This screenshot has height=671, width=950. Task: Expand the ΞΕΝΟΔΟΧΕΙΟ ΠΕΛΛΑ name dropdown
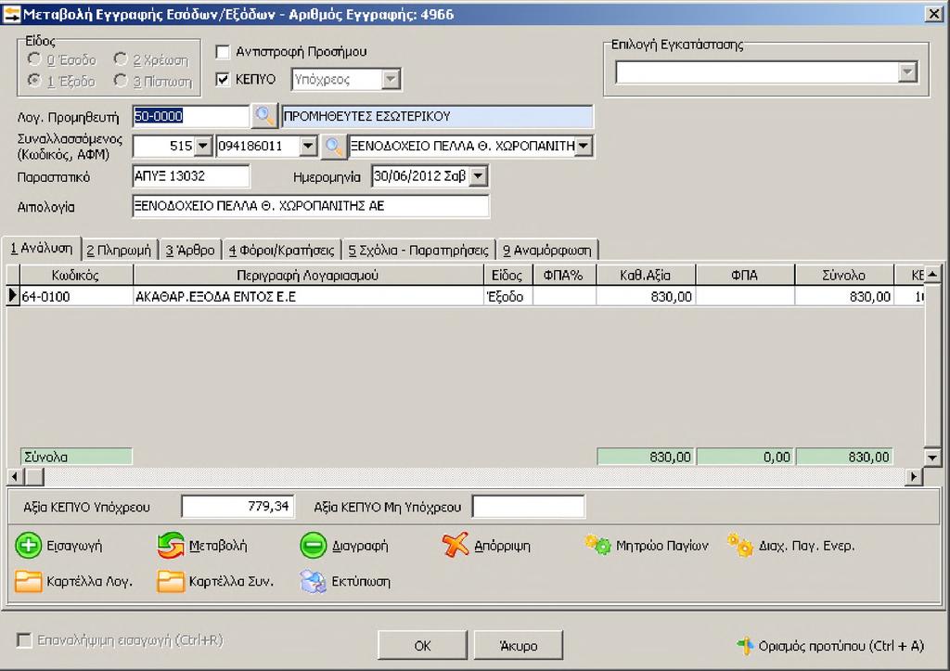583,146
